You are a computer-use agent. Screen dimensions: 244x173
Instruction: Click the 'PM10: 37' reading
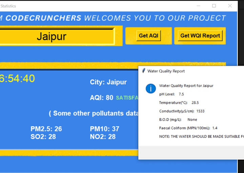(105, 129)
